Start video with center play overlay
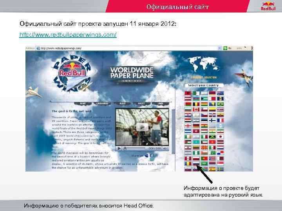Viewport: 282px width, 211px height. pyautogui.click(x=142, y=127)
